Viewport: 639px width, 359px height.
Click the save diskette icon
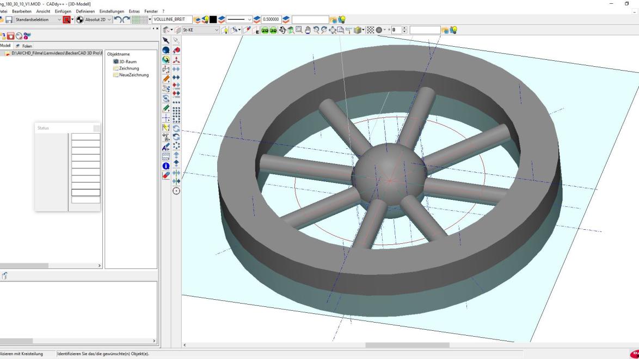click(9, 20)
